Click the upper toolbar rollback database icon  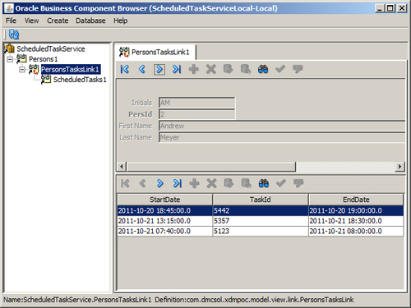246,69
